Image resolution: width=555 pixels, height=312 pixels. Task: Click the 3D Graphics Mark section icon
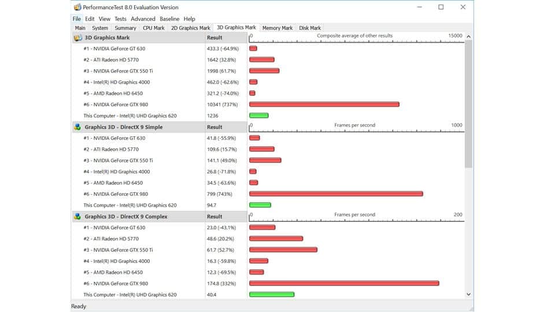77,38
